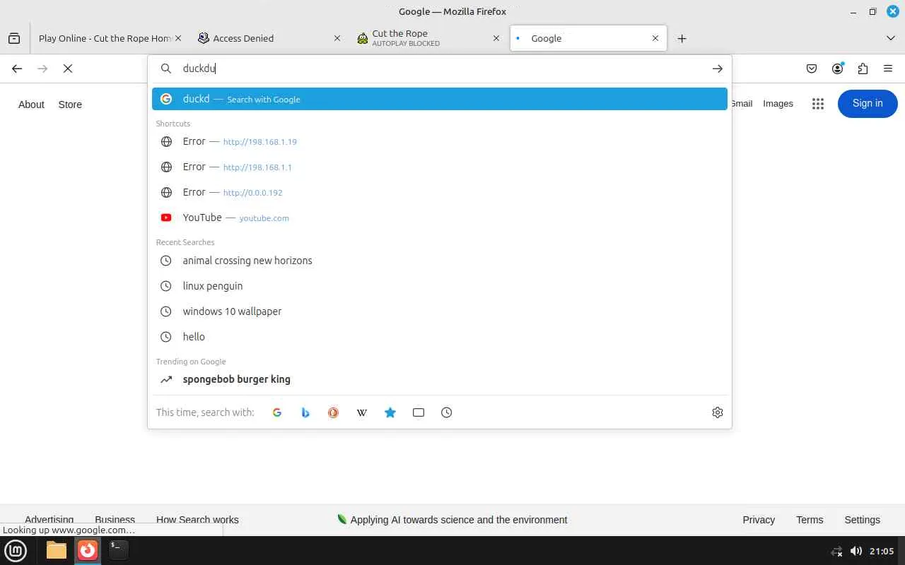Open Google apps grid

(x=818, y=104)
